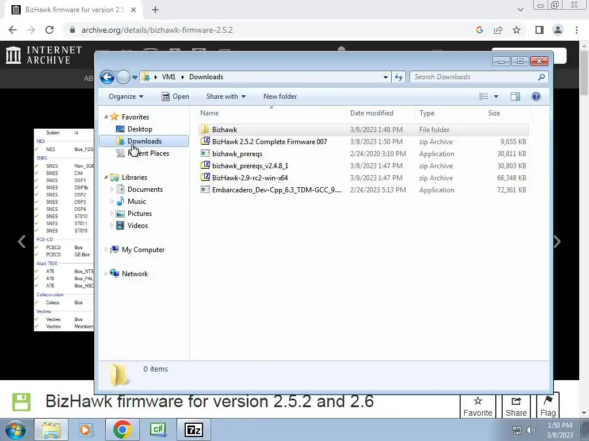This screenshot has height=441, width=589.
Task: Click VM1 in address breadcrumb
Action: (x=169, y=77)
